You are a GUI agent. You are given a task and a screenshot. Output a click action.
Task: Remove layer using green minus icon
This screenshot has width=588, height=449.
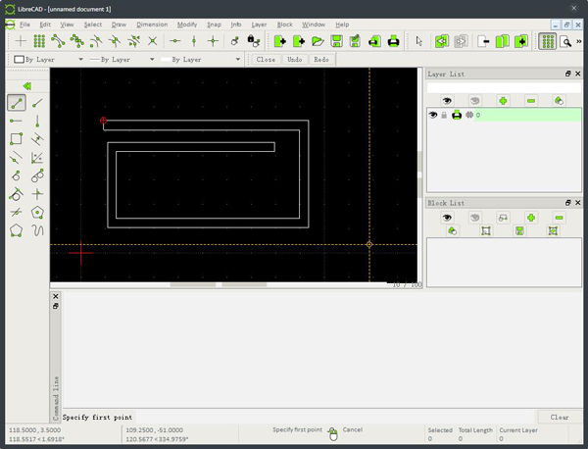coord(530,101)
